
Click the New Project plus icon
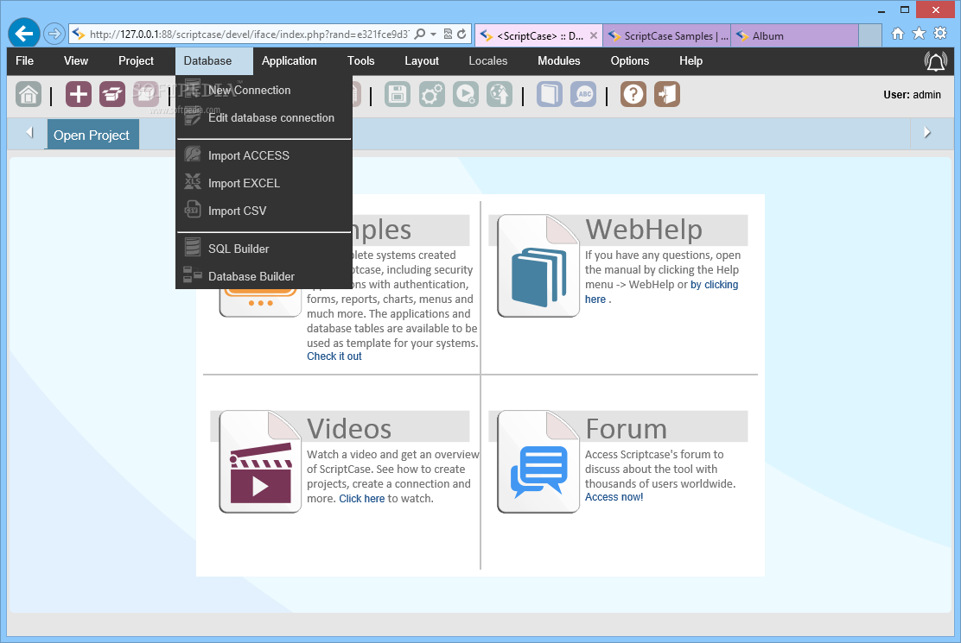pos(79,94)
